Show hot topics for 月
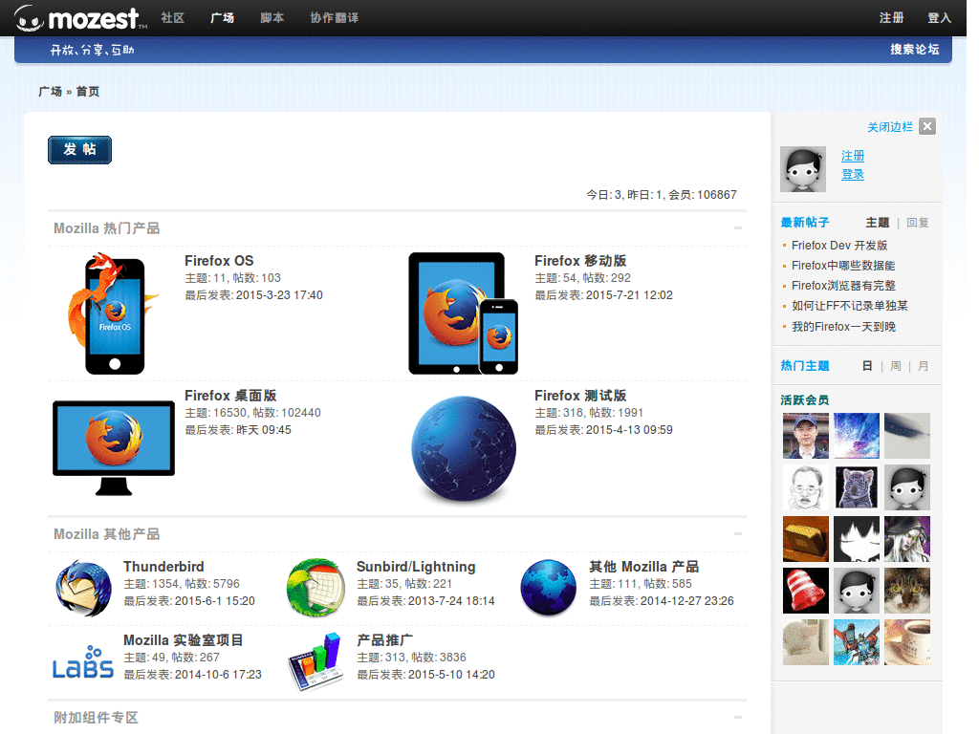 [923, 366]
